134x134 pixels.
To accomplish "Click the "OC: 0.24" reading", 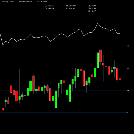I will click(92, 6).
